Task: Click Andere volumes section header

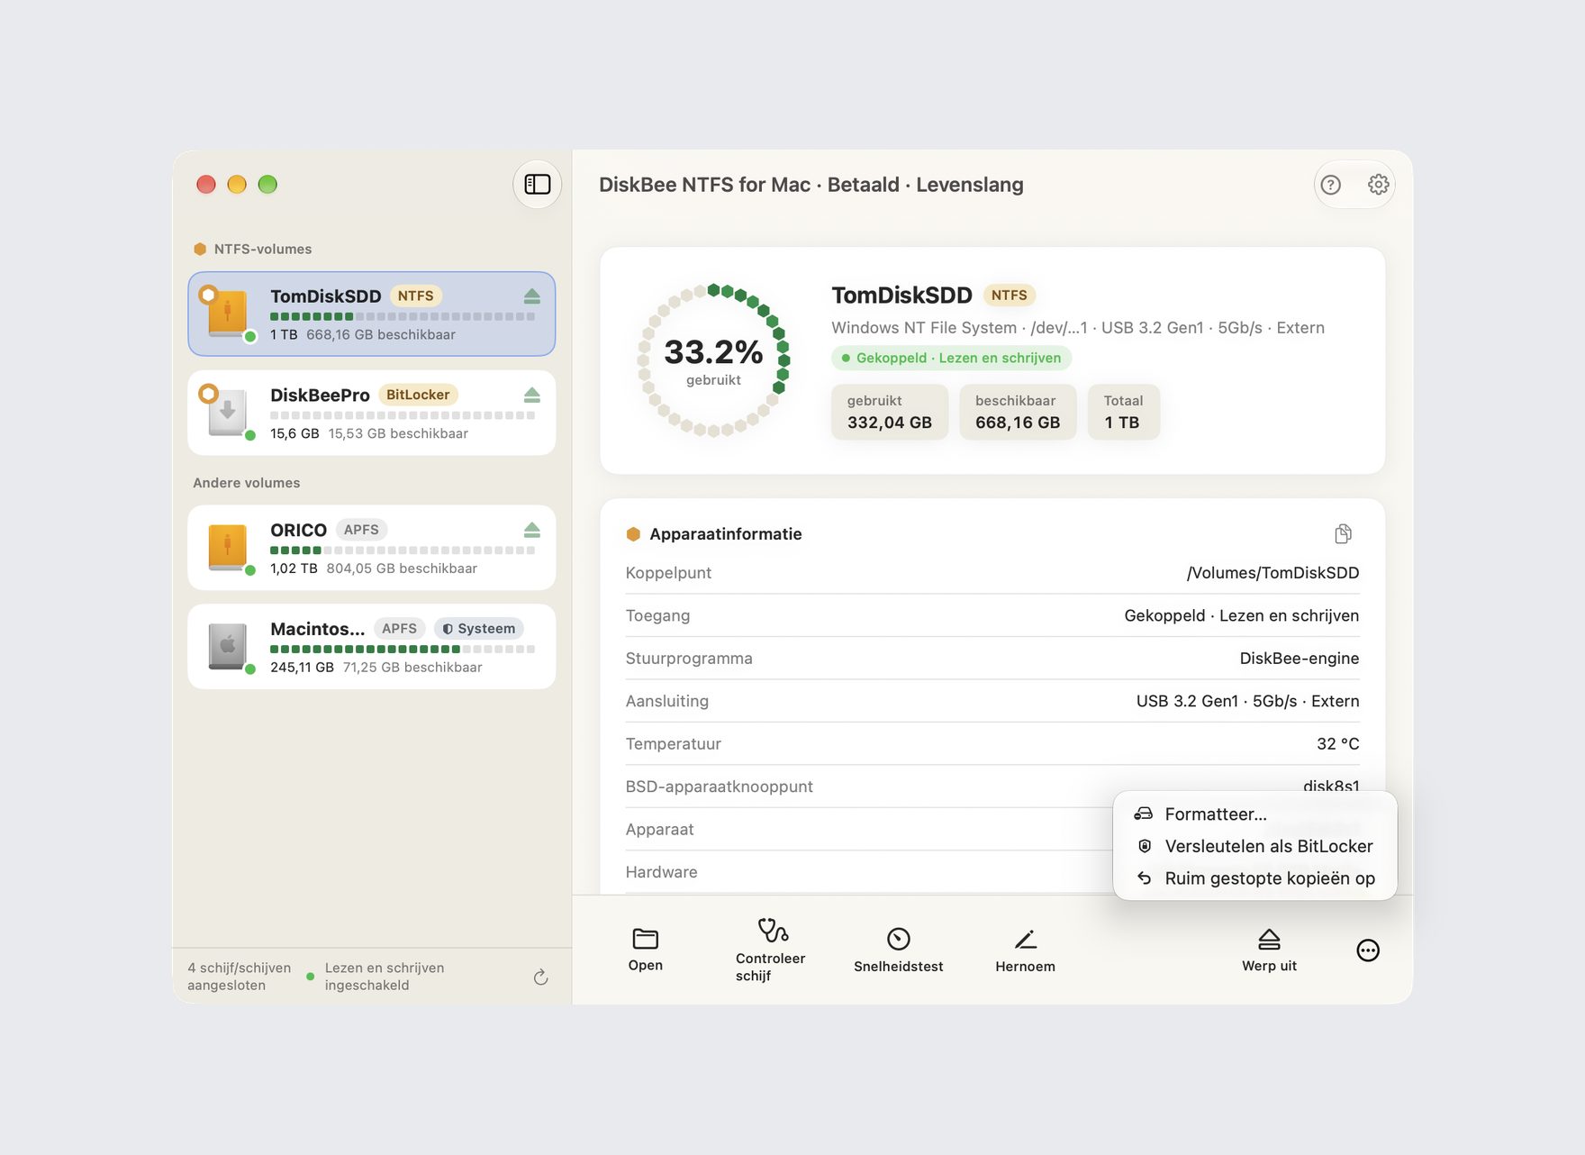Action: (247, 483)
